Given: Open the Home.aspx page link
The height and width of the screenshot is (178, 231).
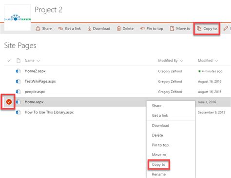Looking at the screenshot, I should [34, 102].
